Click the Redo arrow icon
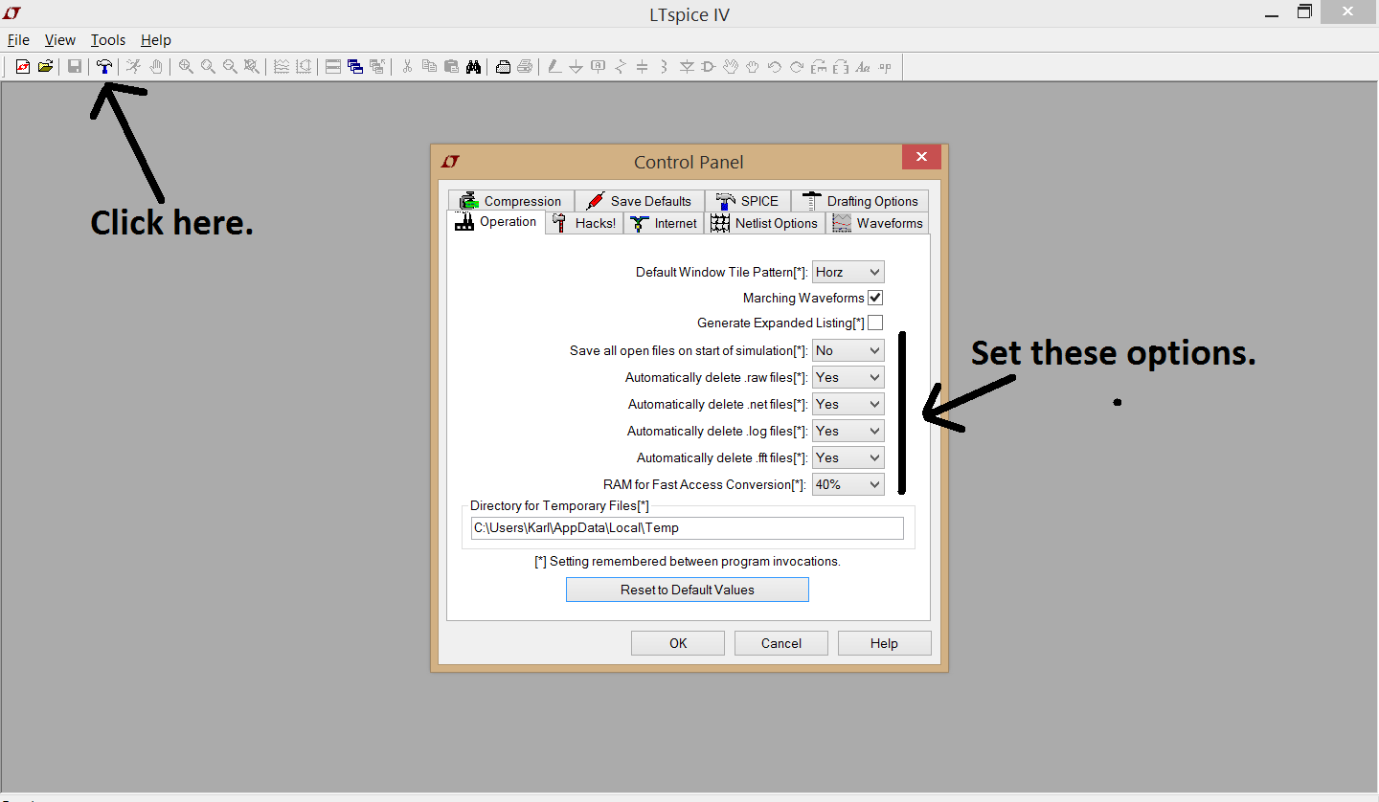1379x802 pixels. (796, 66)
